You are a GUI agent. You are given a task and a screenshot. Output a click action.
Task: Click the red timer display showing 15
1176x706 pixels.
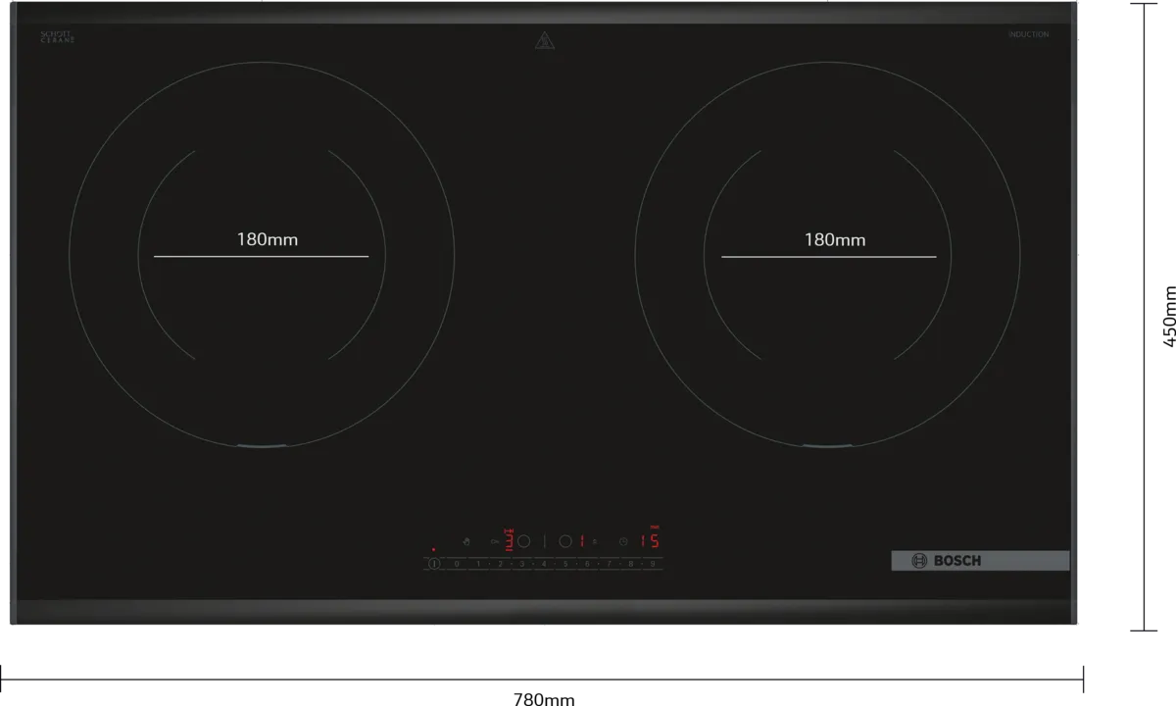point(650,540)
